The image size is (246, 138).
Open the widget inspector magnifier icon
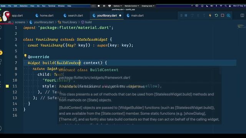[x=229, y=15]
